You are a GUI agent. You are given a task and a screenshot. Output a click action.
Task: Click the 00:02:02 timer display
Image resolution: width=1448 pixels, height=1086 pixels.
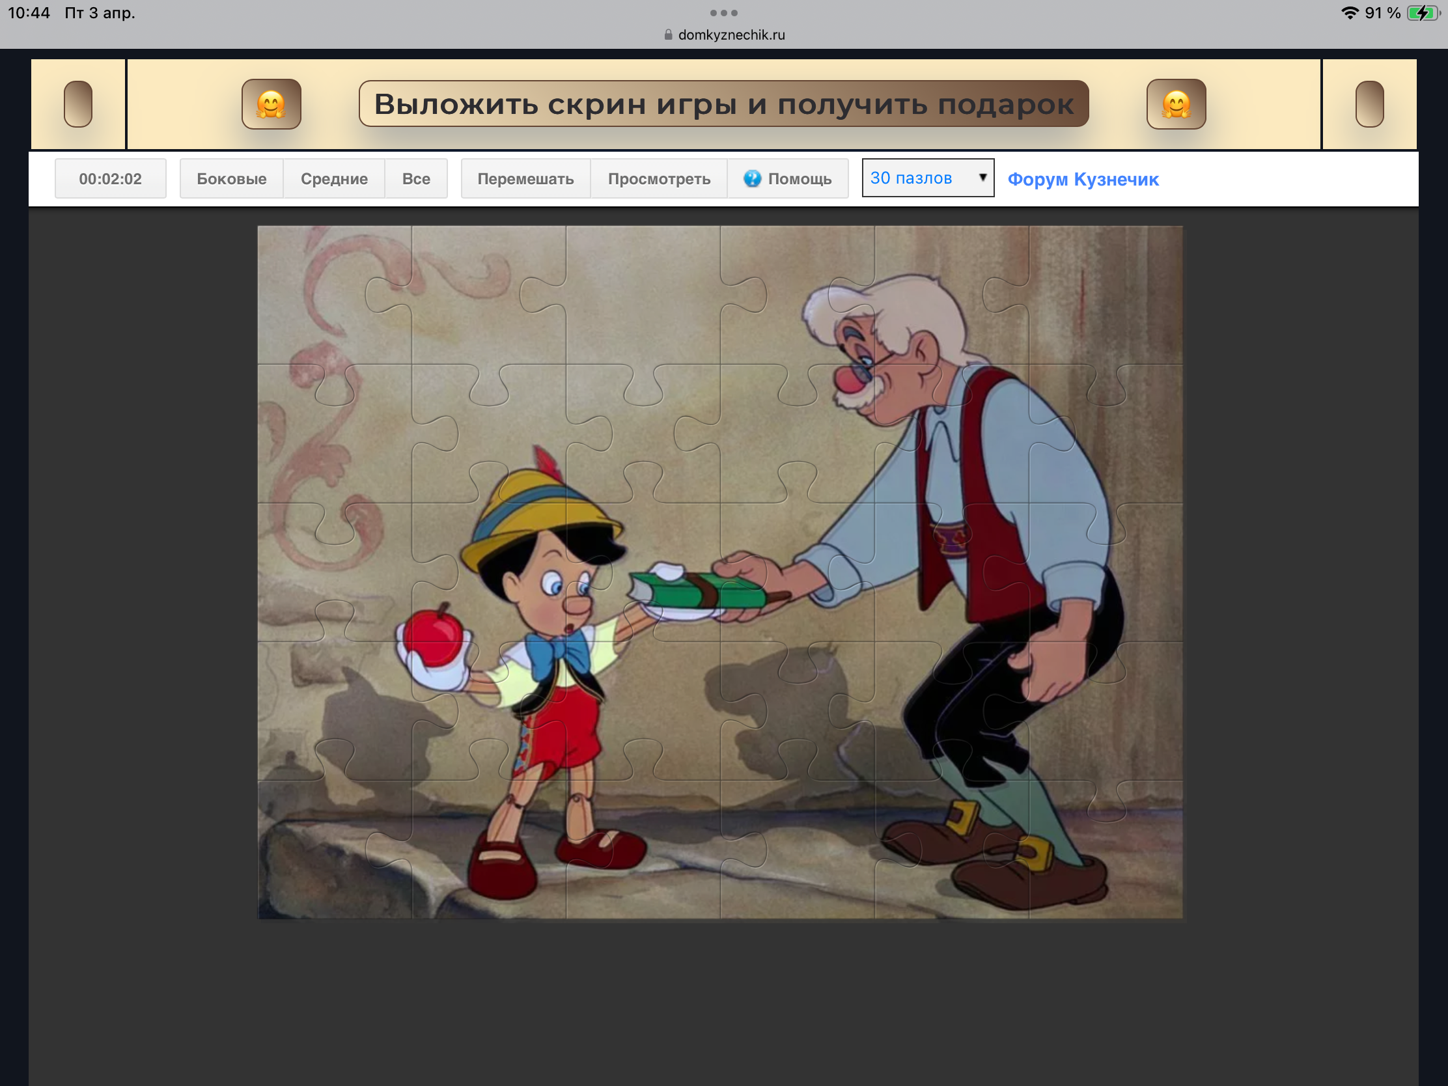pyautogui.click(x=110, y=178)
